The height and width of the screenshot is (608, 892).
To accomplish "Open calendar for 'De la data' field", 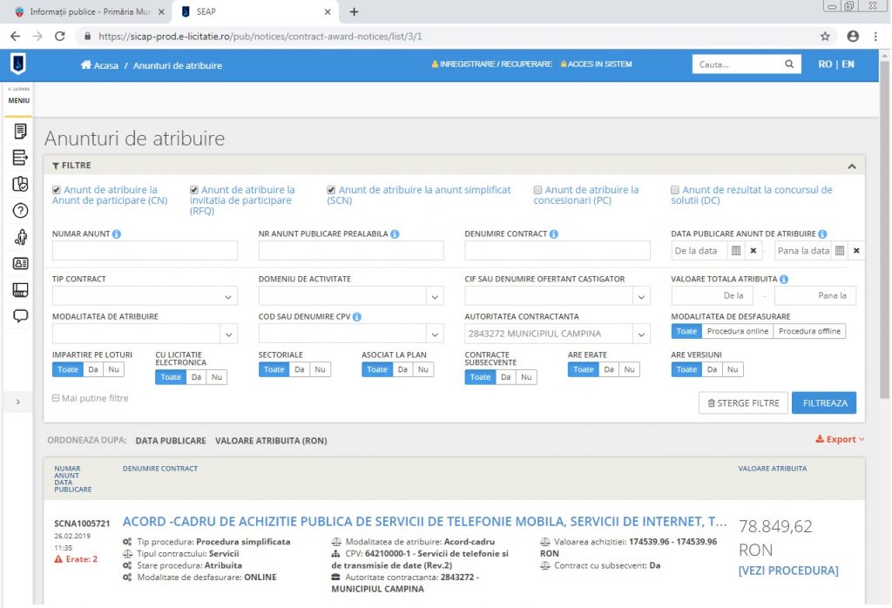I will (735, 251).
